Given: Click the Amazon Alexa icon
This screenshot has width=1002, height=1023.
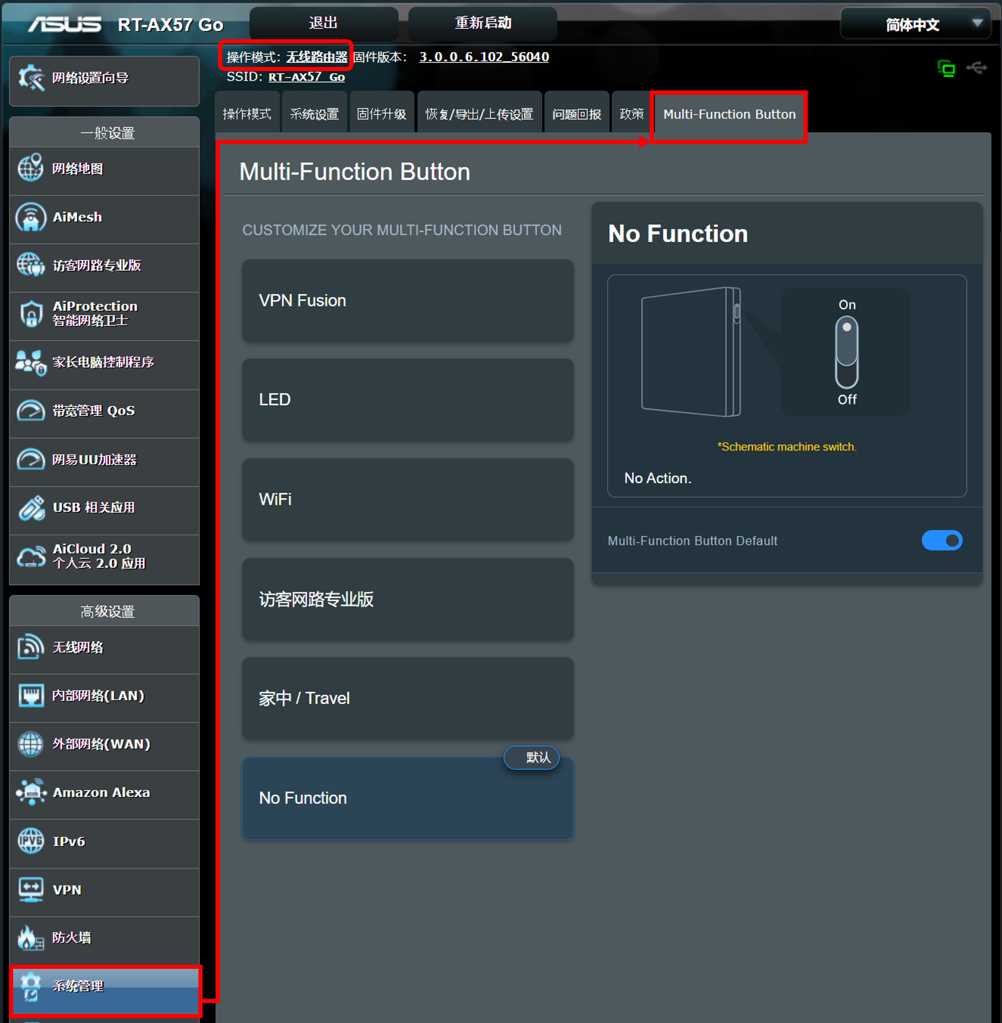Looking at the screenshot, I should click(31, 792).
